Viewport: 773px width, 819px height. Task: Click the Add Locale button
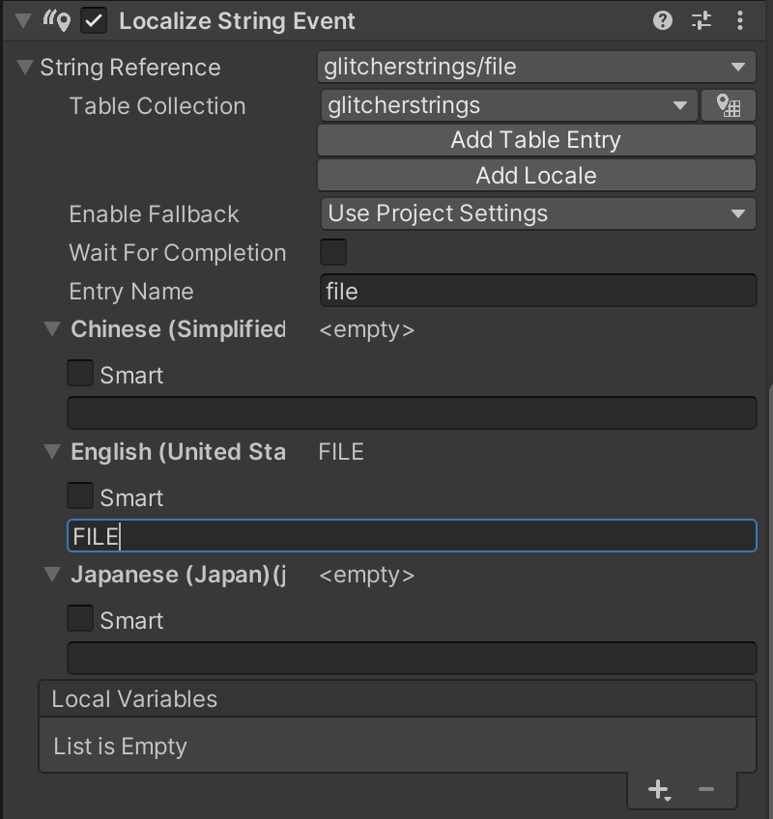pyautogui.click(x=536, y=176)
